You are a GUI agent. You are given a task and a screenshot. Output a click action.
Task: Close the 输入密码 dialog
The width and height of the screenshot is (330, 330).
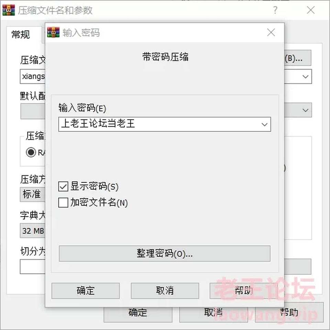click(x=271, y=32)
